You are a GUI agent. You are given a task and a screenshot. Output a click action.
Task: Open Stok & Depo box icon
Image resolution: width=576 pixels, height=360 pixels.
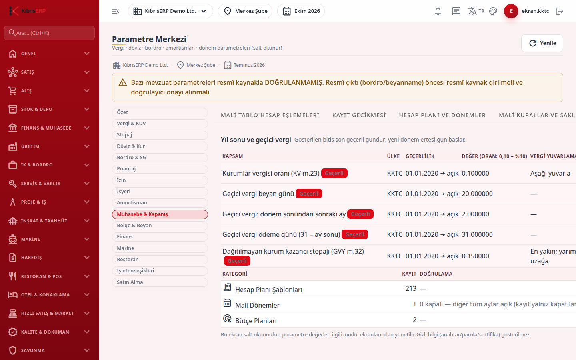13,109
